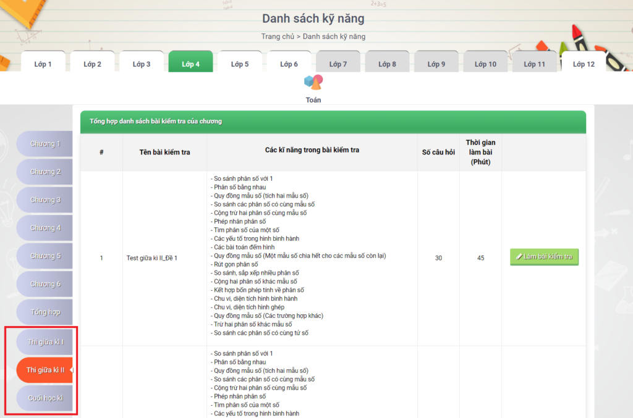Image resolution: width=633 pixels, height=418 pixels.
Task: Switch to the Lớp 6 tab
Action: 289,62
